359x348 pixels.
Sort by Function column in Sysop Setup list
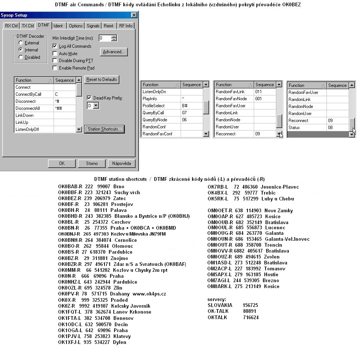(34, 80)
